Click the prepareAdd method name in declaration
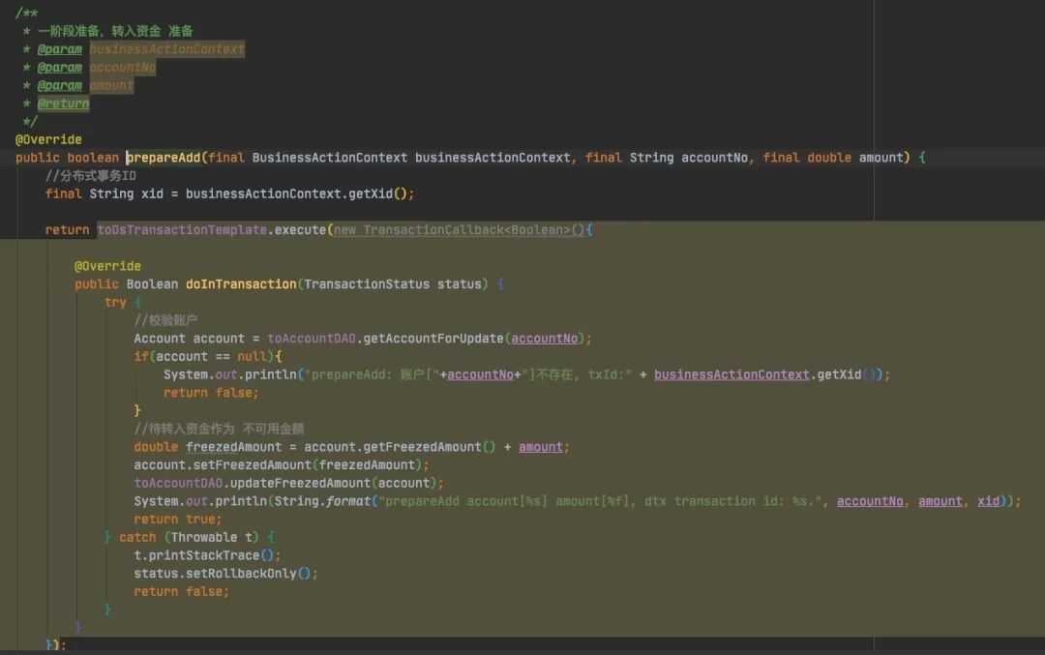Image resolution: width=1045 pixels, height=655 pixels. (x=164, y=158)
